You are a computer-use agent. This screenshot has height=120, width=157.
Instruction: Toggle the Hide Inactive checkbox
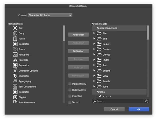coord(70,90)
